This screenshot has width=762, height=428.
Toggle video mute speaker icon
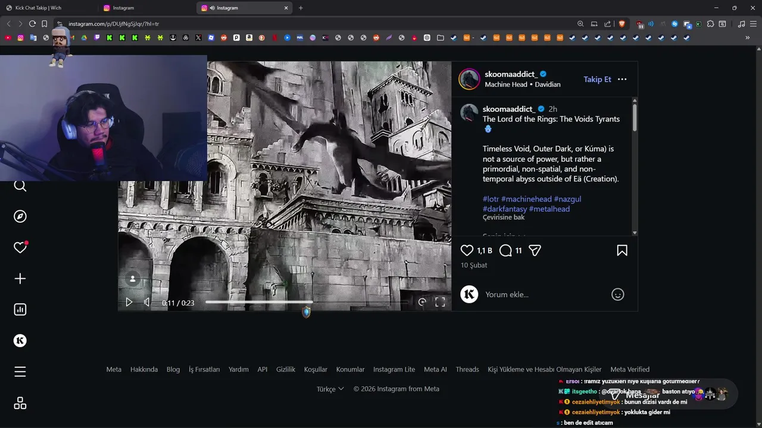146,302
